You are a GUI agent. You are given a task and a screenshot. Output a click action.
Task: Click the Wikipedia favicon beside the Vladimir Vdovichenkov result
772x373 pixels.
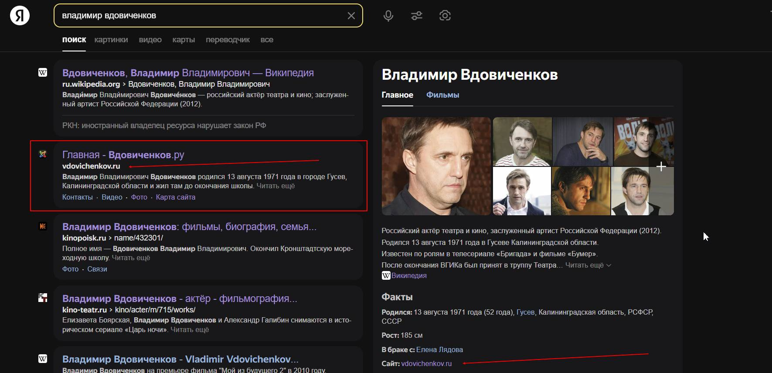[x=43, y=359]
